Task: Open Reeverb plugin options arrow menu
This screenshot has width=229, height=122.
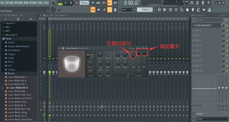Action: pyautogui.click(x=60, y=48)
